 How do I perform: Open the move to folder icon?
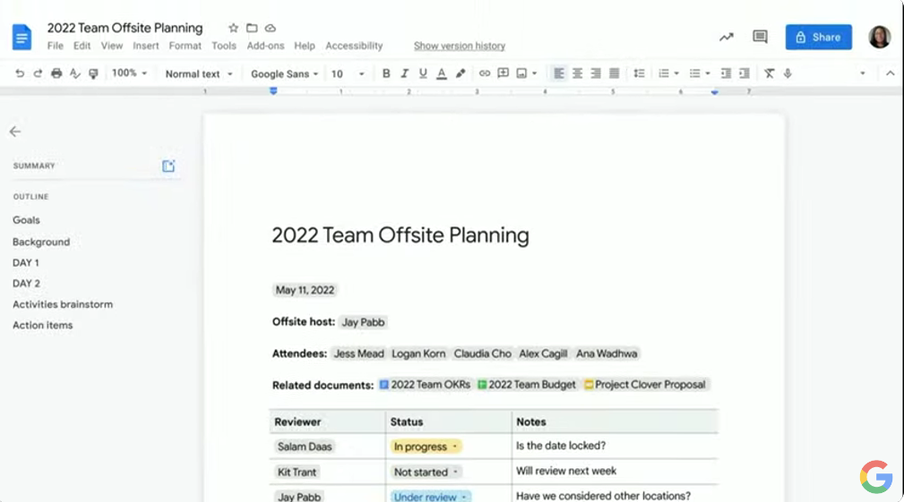[x=252, y=28]
